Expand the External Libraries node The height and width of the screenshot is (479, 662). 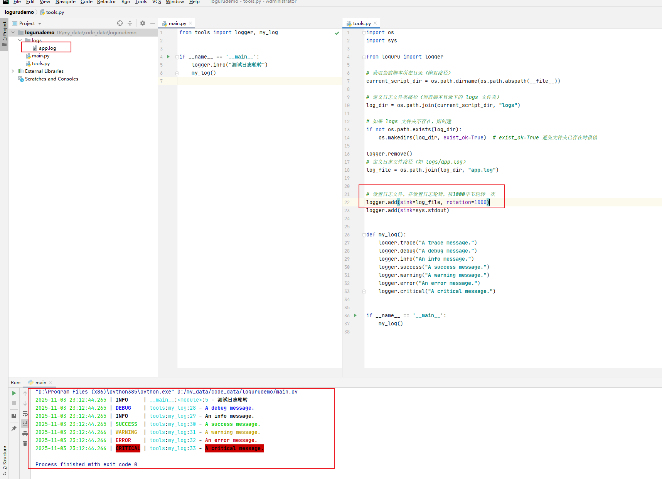coord(12,71)
